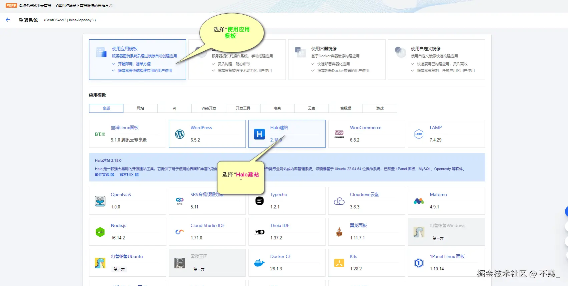Select 宝塔Linux面板 template name
This screenshot has height=286, width=568.
124,128
